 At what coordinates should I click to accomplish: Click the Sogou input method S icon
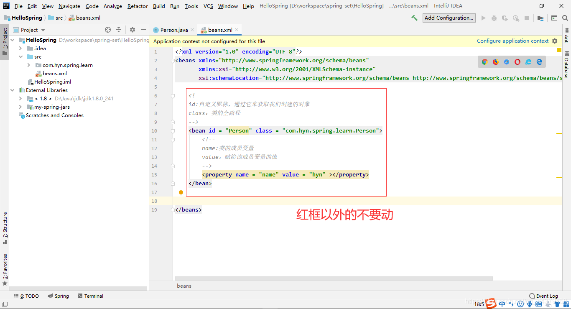[491, 304]
